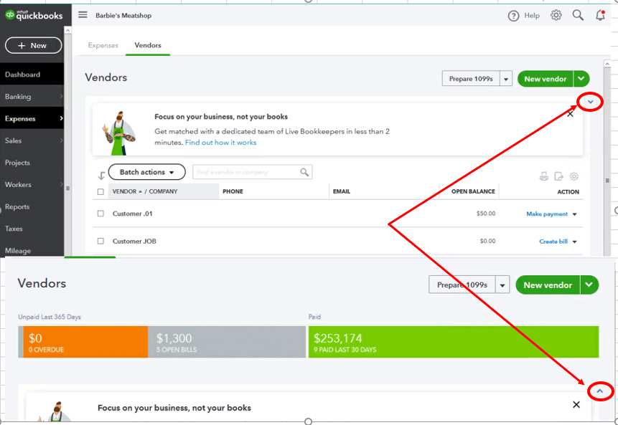The width and height of the screenshot is (618, 425).
Task: Open the upper Prepare 1099s dropdown arrow
Action: point(506,79)
